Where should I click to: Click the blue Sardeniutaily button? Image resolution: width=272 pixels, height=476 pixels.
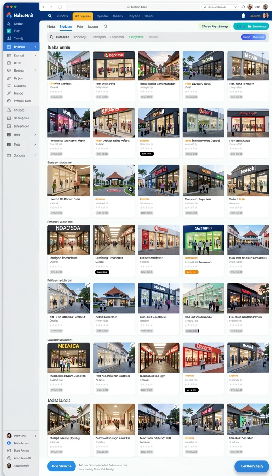point(252,466)
